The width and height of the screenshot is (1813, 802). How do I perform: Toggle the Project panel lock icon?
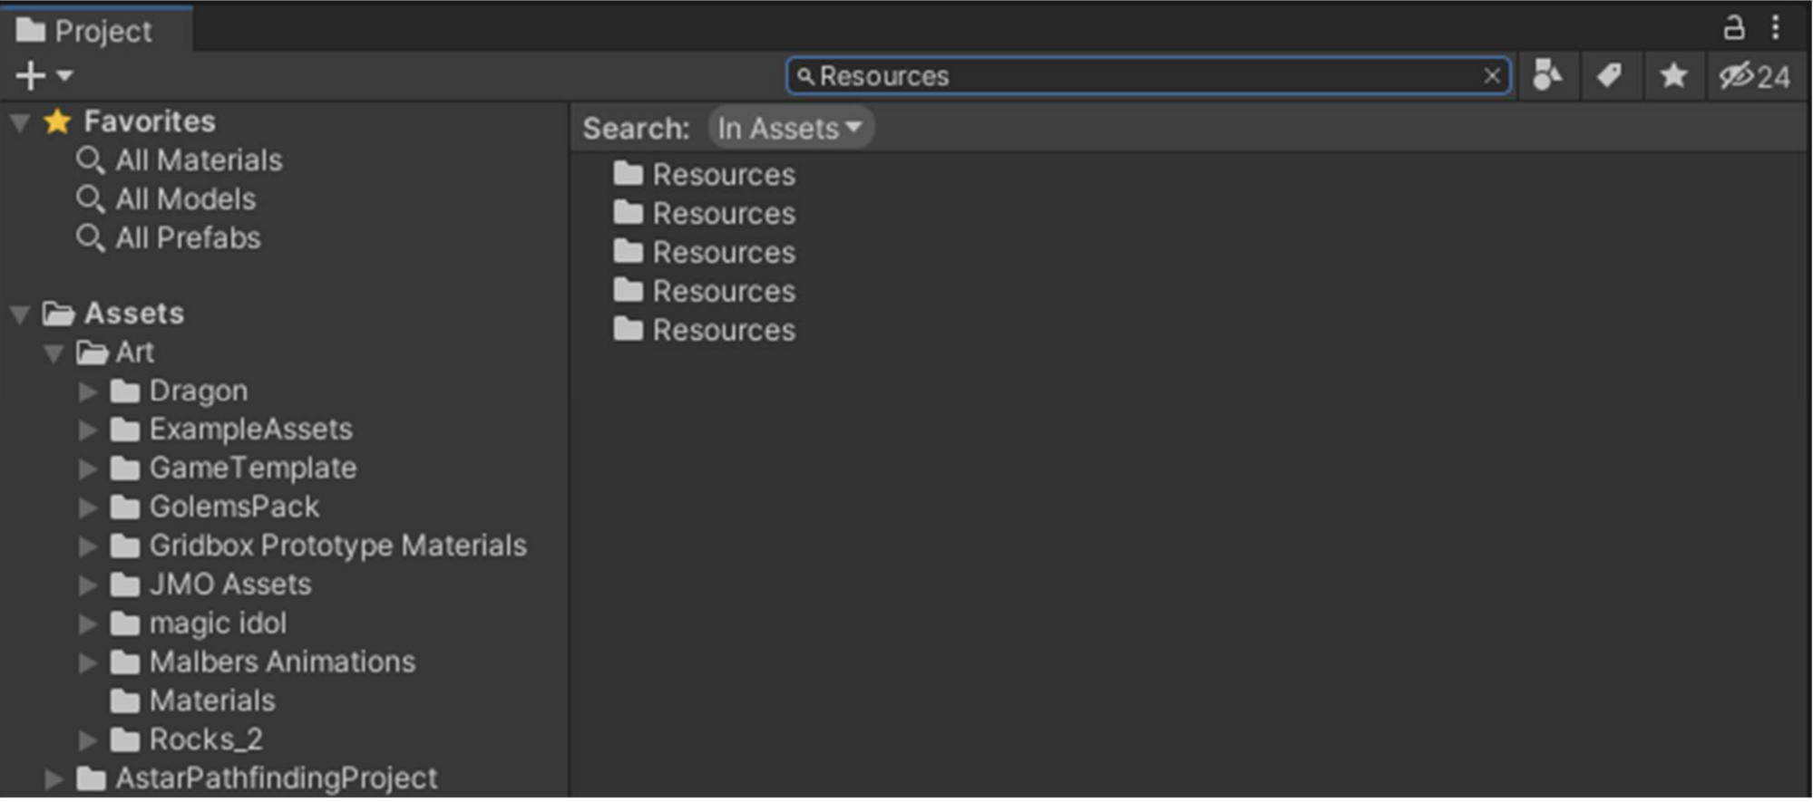coord(1733,28)
